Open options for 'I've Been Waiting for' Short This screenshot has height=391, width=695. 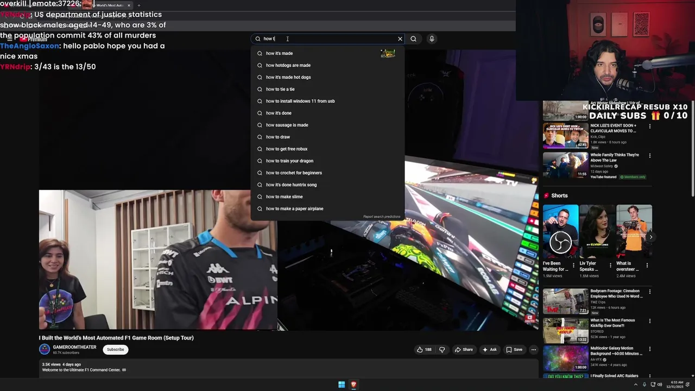click(573, 266)
